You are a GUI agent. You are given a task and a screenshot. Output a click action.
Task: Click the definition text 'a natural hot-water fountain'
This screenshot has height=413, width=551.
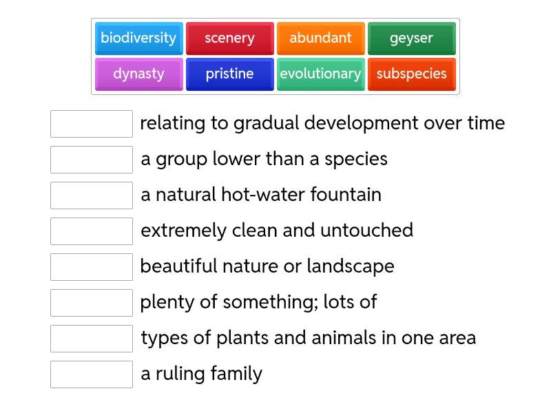(261, 195)
